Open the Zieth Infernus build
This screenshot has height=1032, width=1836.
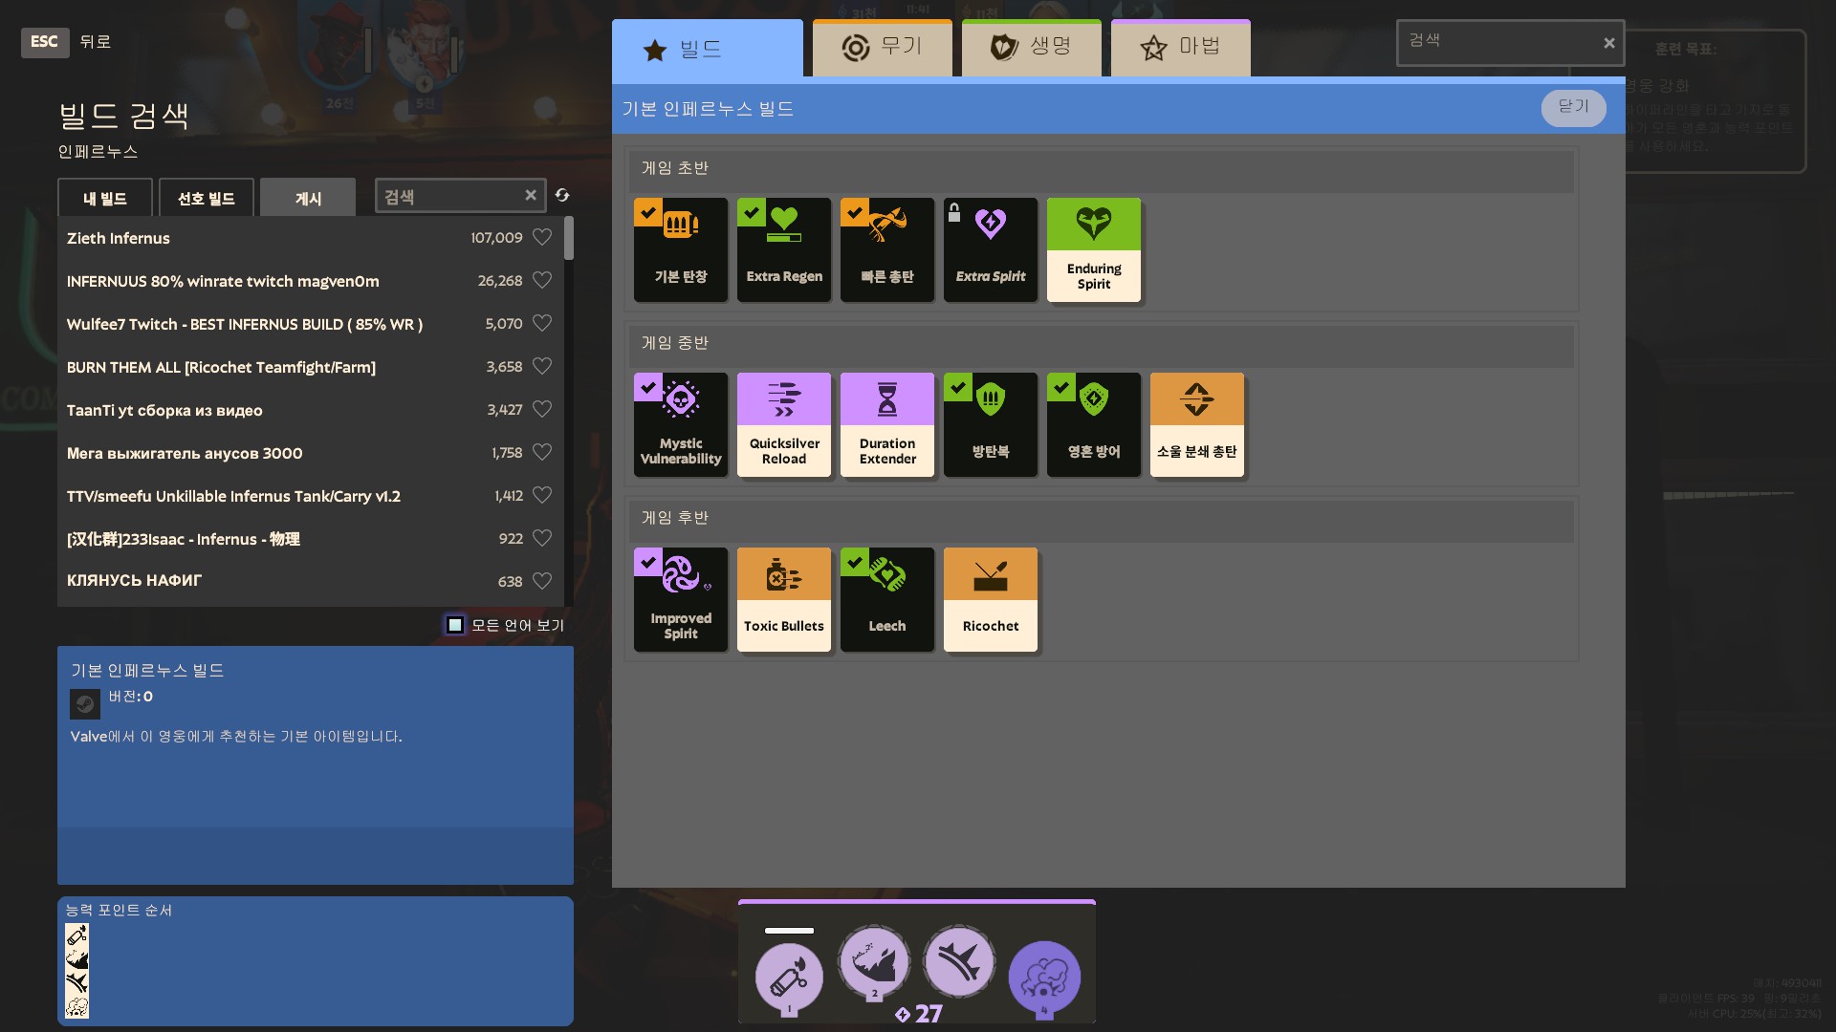[311, 238]
